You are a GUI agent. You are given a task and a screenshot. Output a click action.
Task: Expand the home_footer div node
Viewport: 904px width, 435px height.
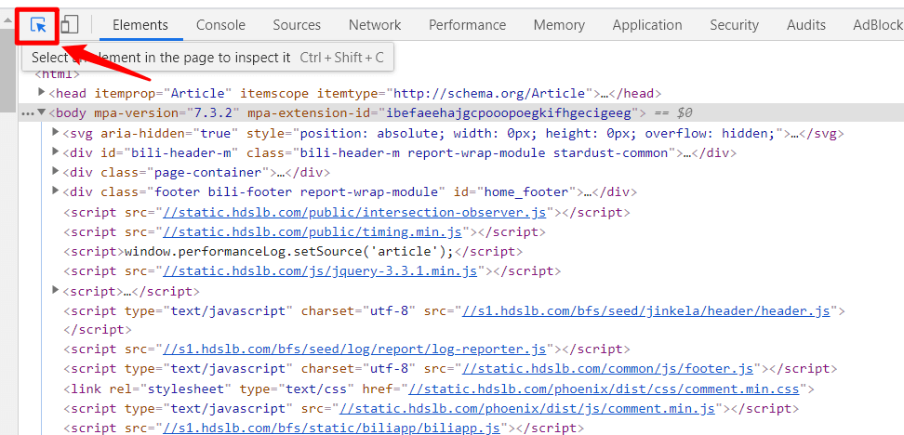click(56, 191)
